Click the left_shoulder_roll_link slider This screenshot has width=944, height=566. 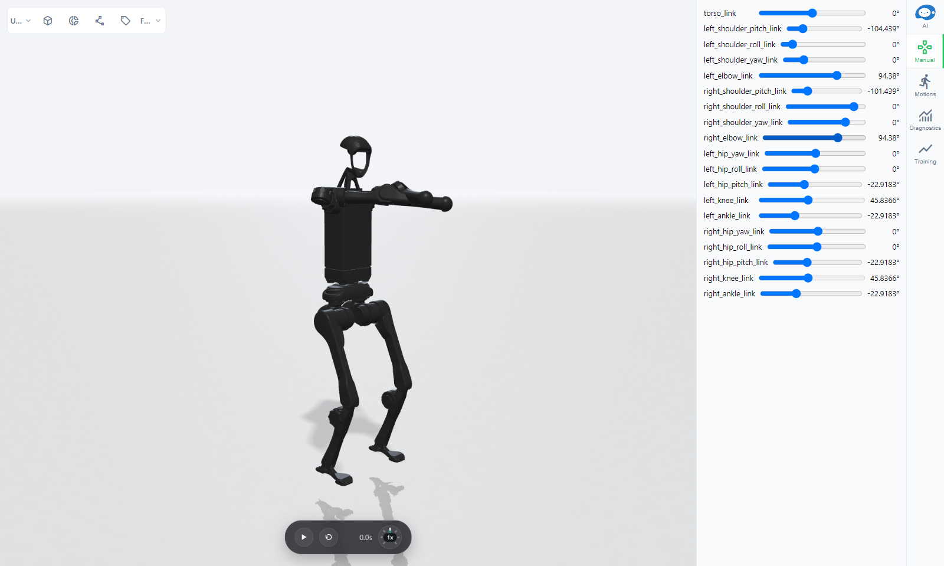pyautogui.click(x=823, y=44)
